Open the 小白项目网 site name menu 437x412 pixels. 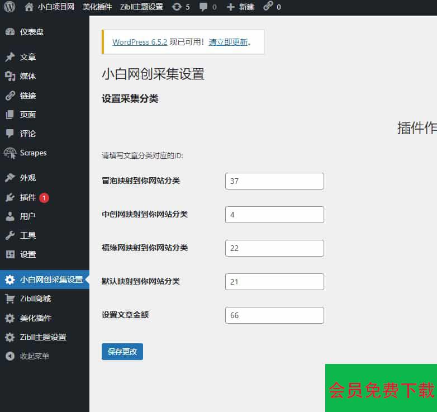[56, 7]
